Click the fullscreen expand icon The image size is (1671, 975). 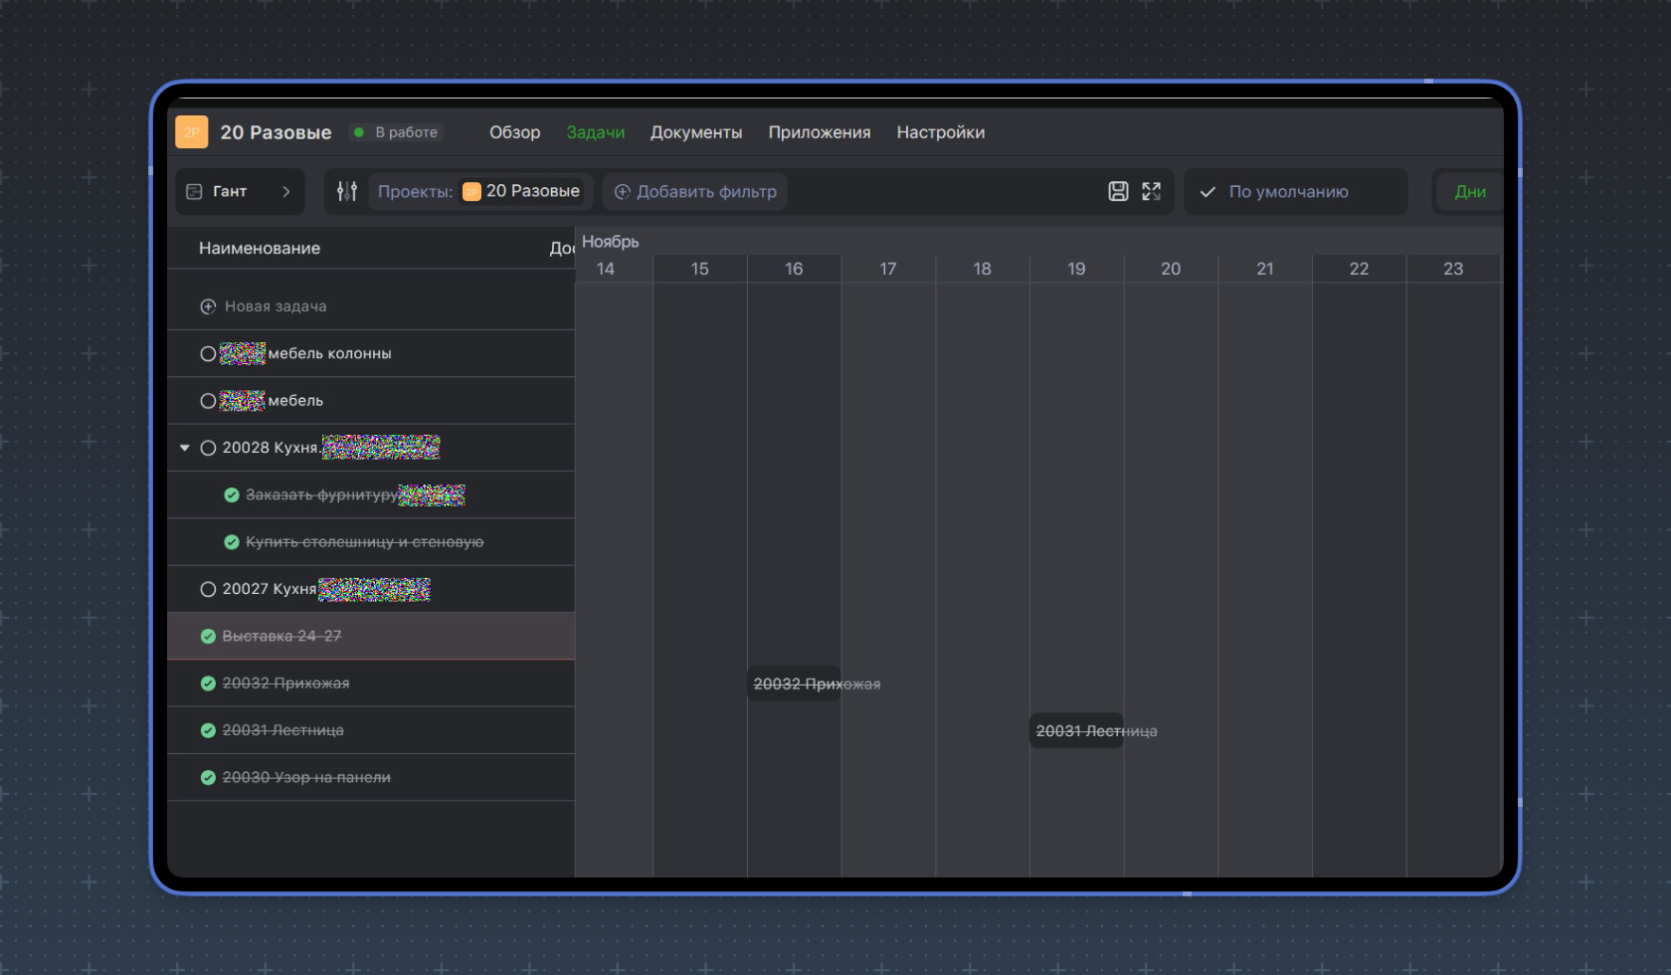(1151, 191)
